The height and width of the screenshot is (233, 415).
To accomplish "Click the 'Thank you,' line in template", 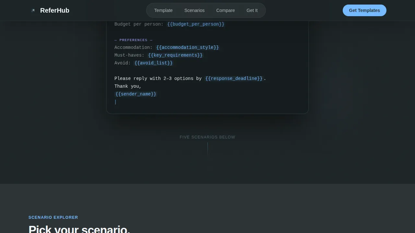I will pyautogui.click(x=128, y=86).
